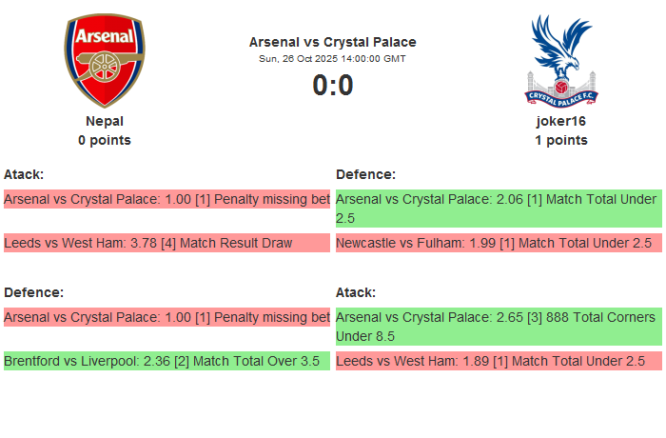Click the Defence heading above the 2.06 Under 2.5 bet
This screenshot has height=438, width=666.
pos(365,174)
